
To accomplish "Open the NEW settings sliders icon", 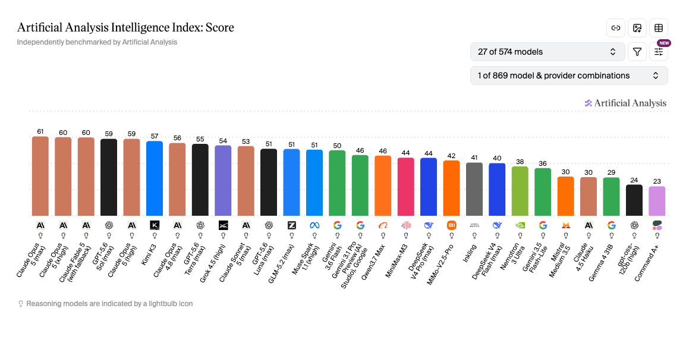I will click(659, 52).
